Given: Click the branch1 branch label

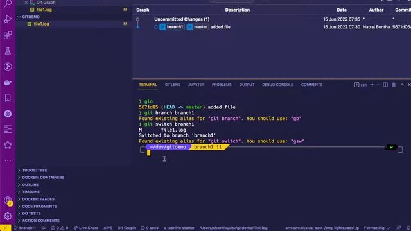Looking at the screenshot, I should [172, 27].
